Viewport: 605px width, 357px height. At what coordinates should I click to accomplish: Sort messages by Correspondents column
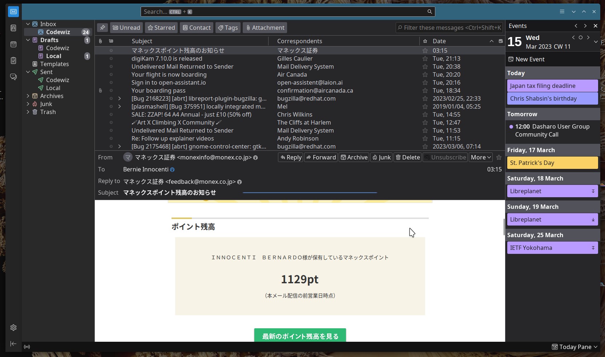(x=299, y=41)
